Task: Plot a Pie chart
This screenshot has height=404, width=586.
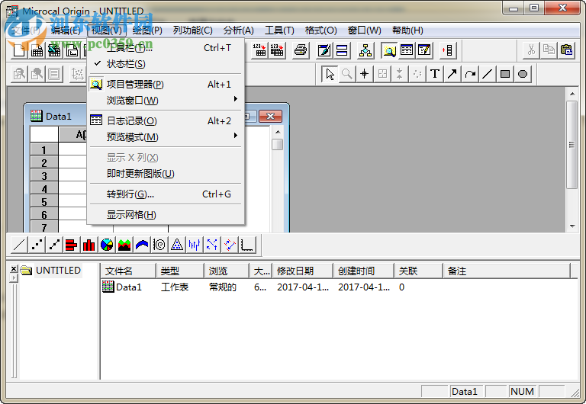Action: [107, 245]
